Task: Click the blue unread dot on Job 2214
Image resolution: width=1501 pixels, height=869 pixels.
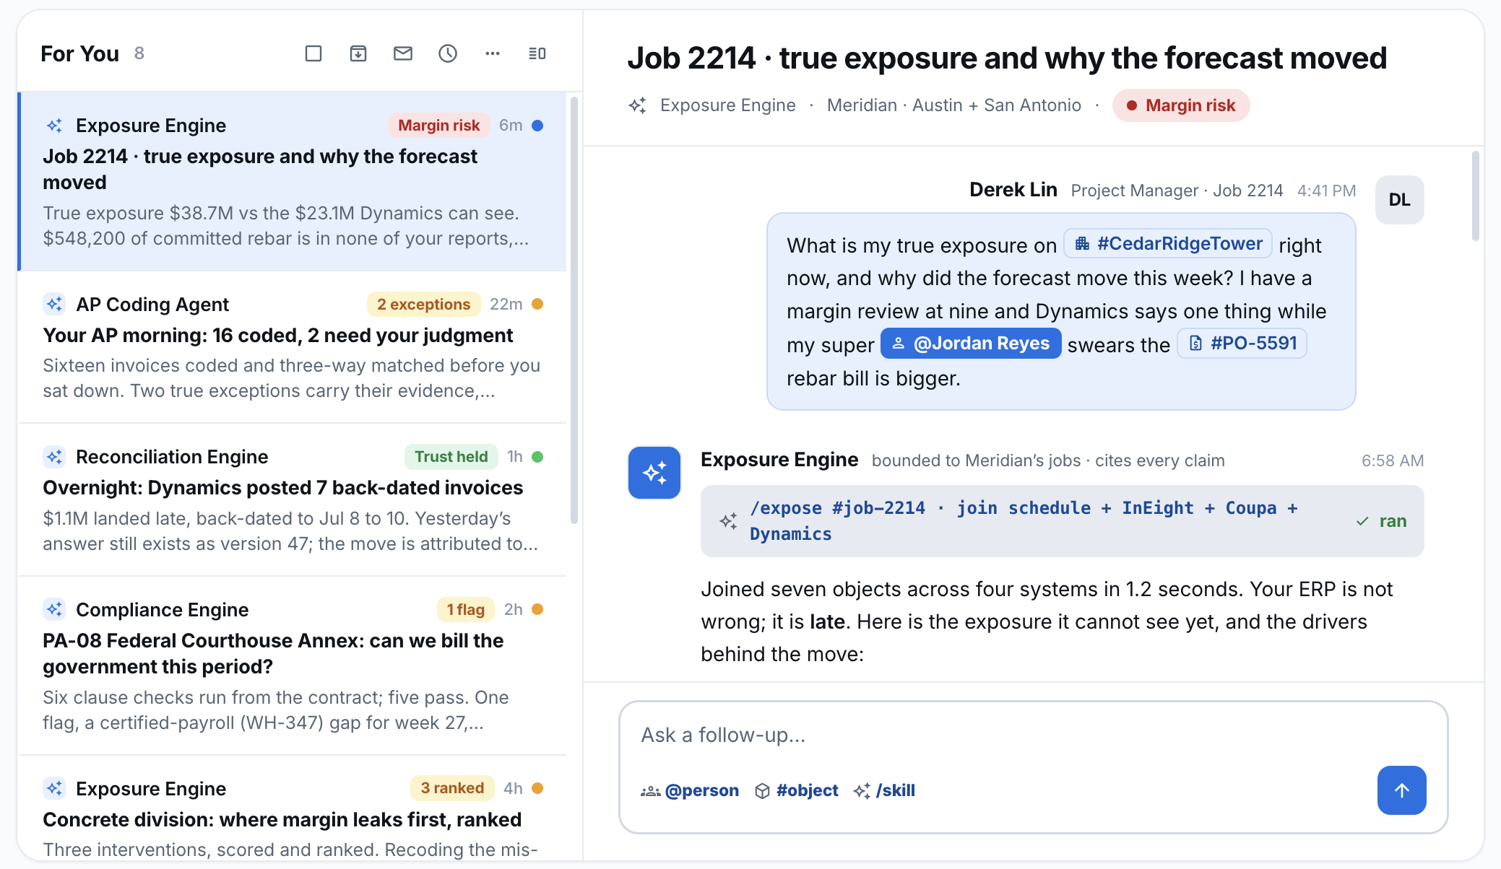Action: [537, 126]
